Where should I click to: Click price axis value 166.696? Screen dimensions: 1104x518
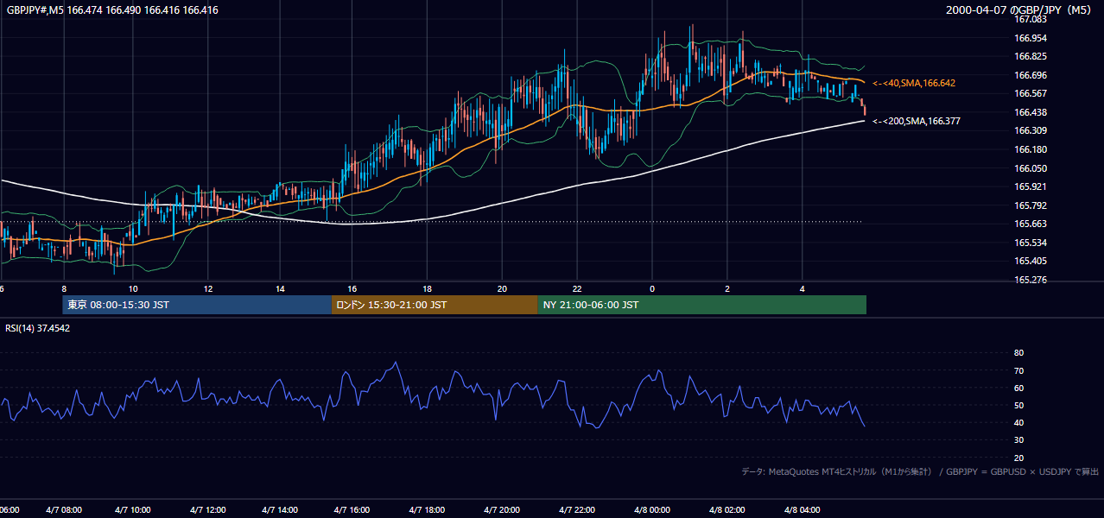point(1030,75)
